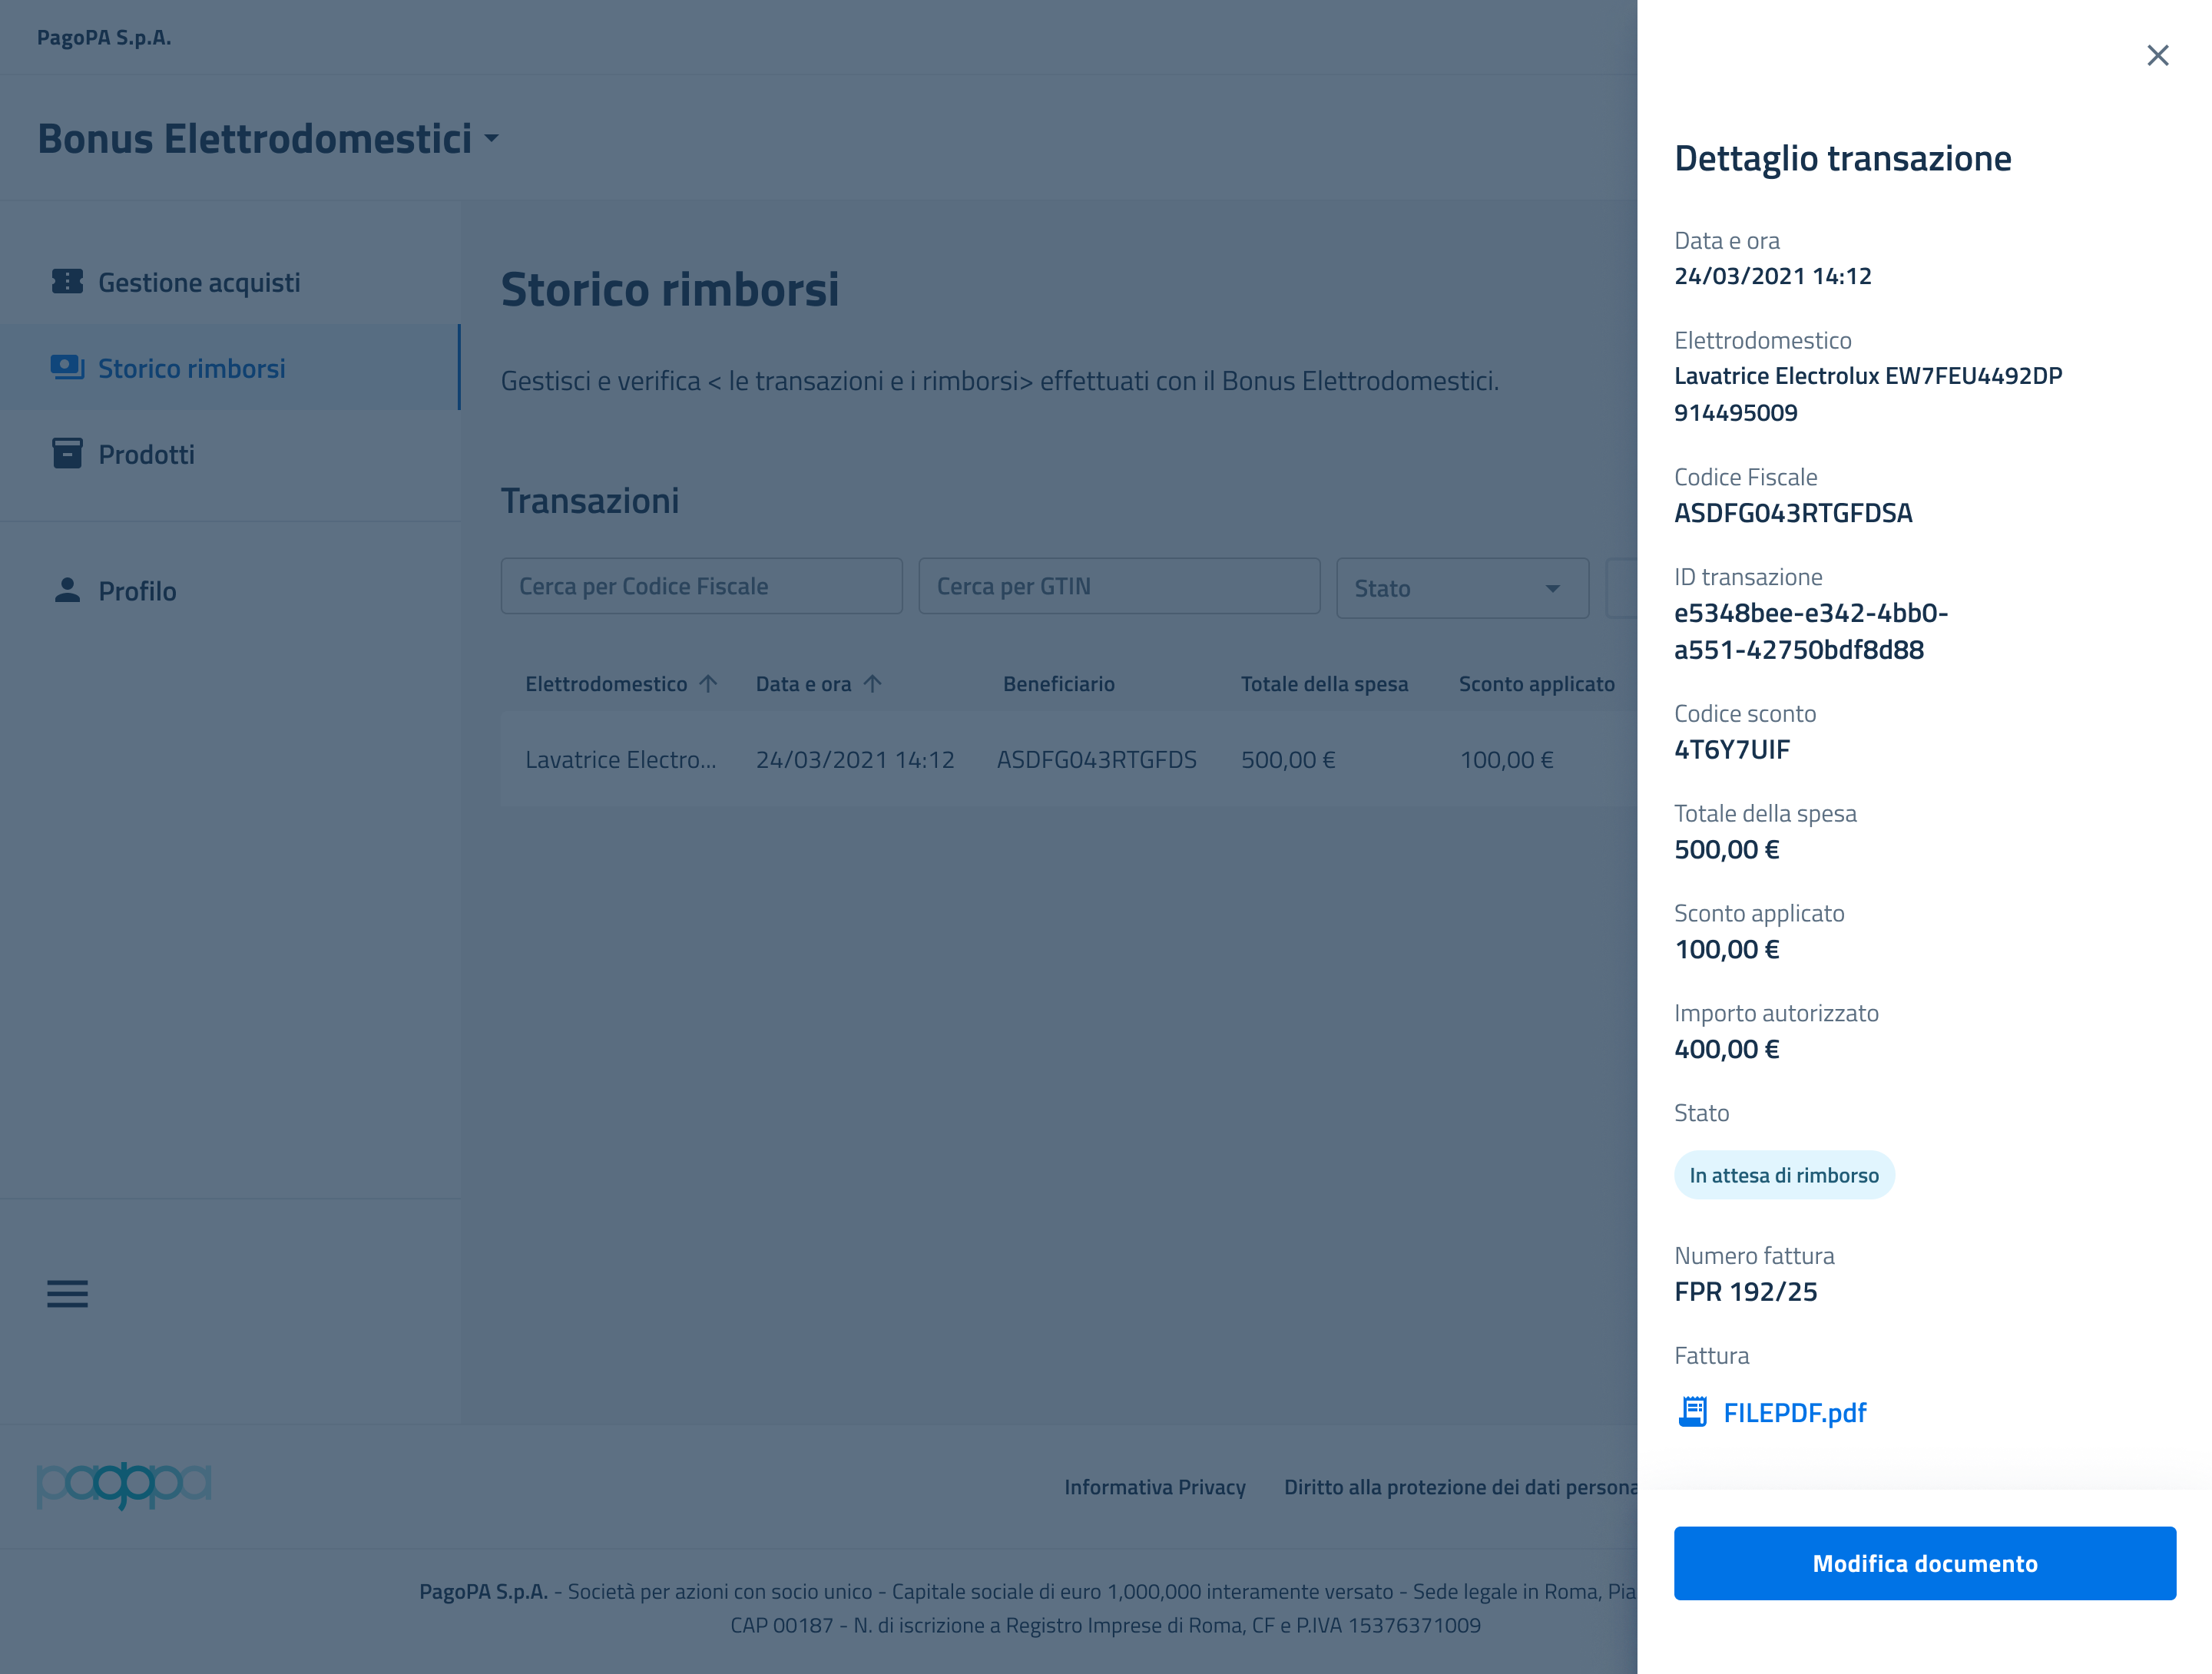Click the pagoPA logo in footer

click(124, 1485)
